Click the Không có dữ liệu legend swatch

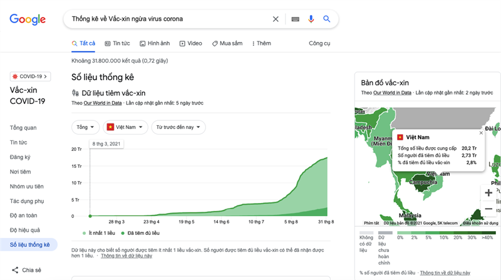(366, 232)
